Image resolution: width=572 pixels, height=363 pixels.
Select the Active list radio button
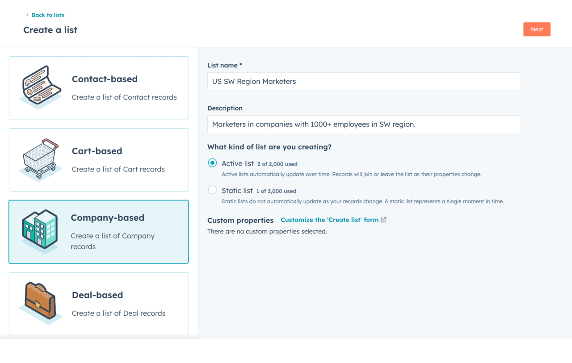[x=212, y=163]
